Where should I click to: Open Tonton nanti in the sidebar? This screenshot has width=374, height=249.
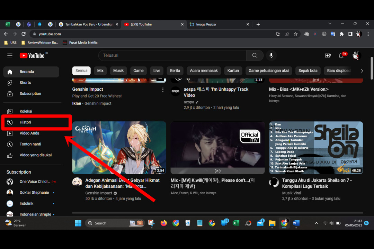[x=31, y=144]
